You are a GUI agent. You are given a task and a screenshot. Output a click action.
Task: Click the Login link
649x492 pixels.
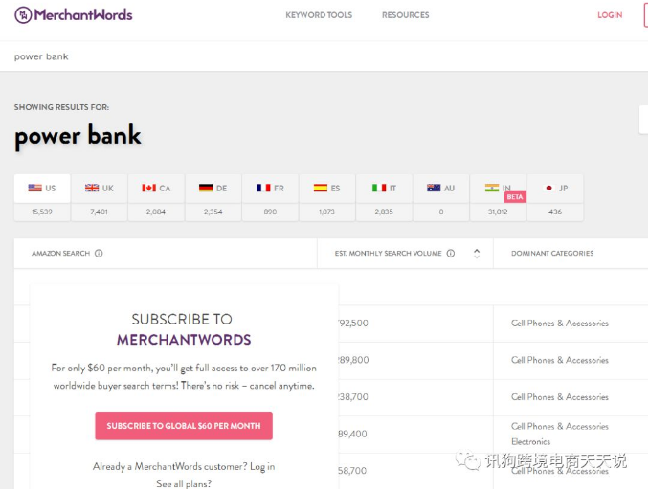610,15
